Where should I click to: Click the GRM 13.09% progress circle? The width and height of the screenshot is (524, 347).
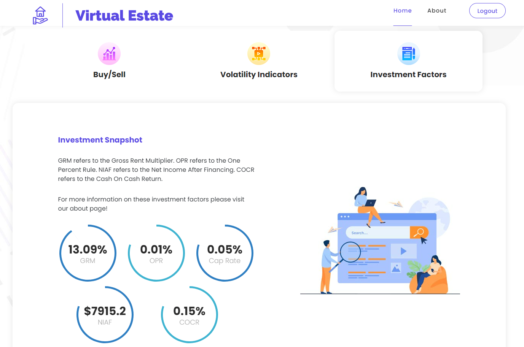(x=88, y=253)
